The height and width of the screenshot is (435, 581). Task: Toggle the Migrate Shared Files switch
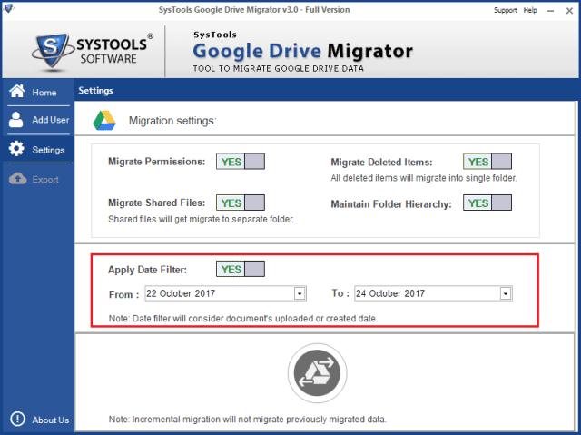[241, 203]
